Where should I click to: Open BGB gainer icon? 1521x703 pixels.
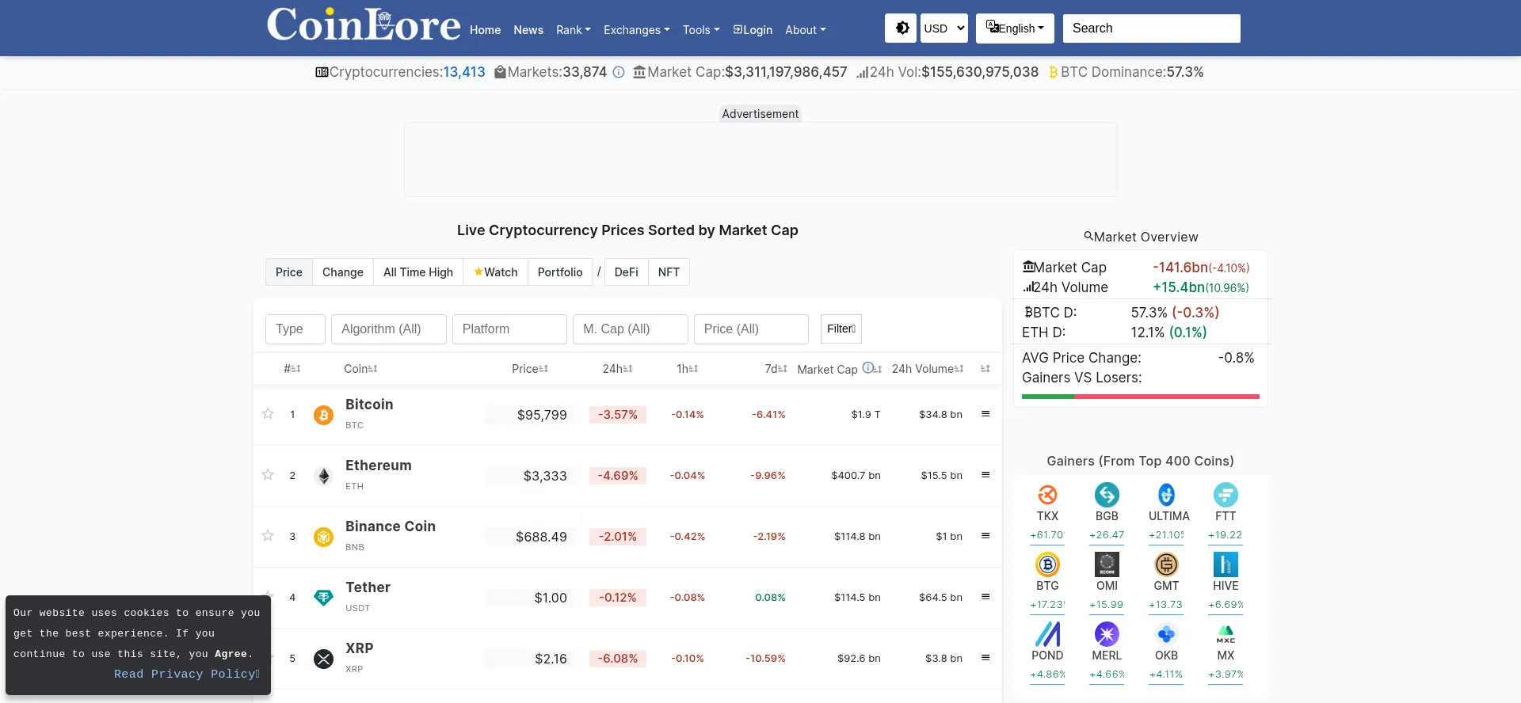1107,495
